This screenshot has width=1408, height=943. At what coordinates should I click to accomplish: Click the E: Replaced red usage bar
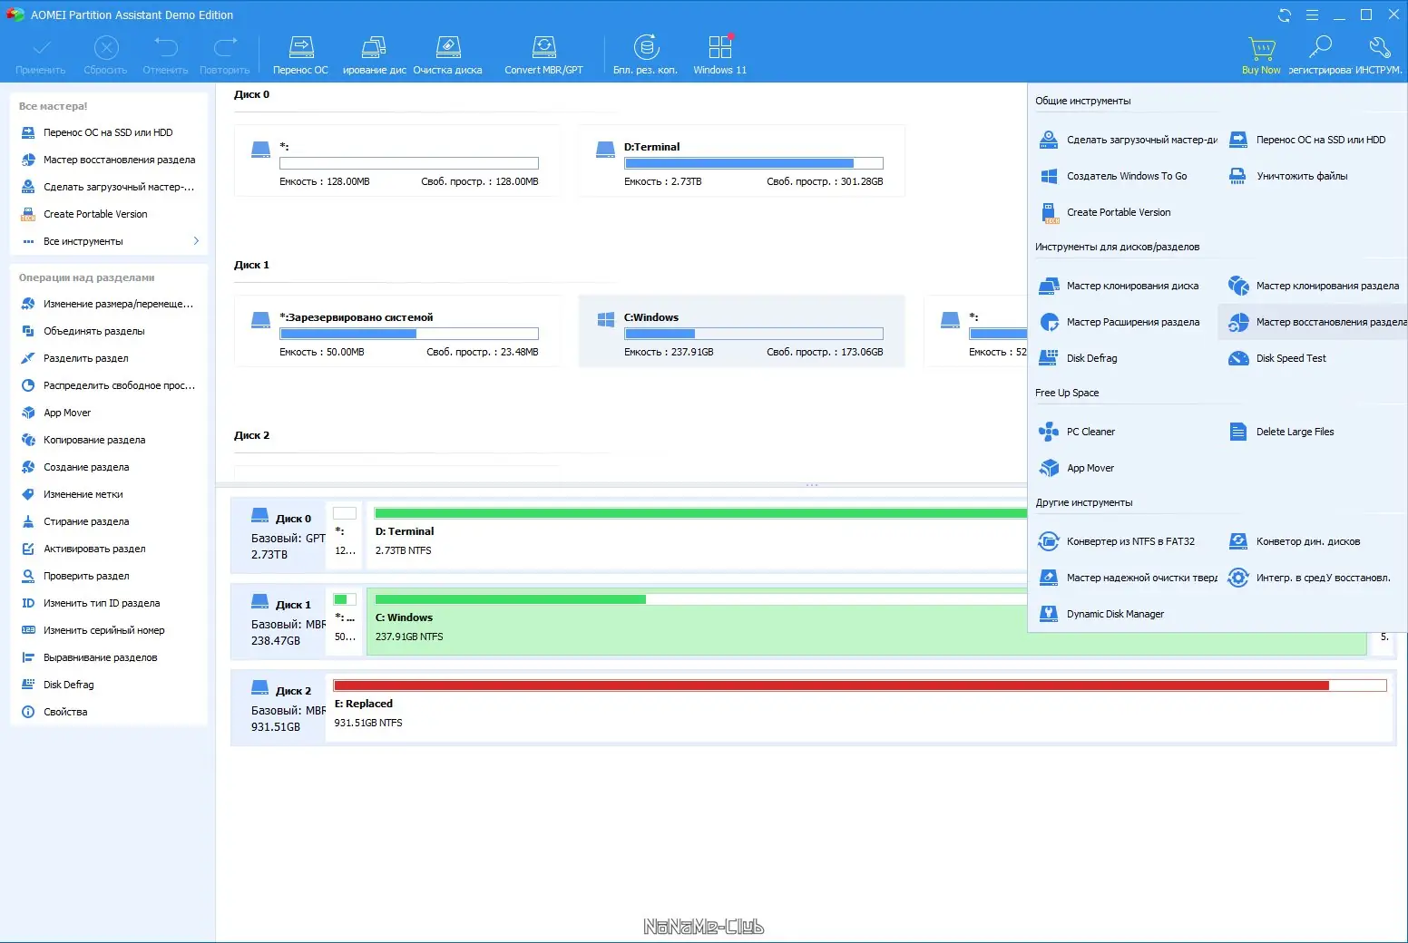click(x=860, y=685)
